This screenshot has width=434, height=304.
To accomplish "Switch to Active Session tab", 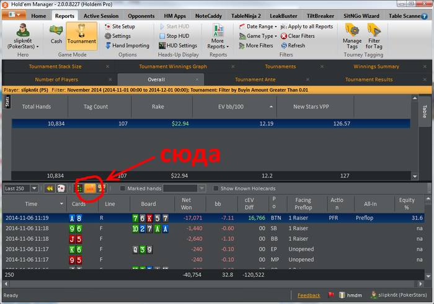I will (x=101, y=16).
